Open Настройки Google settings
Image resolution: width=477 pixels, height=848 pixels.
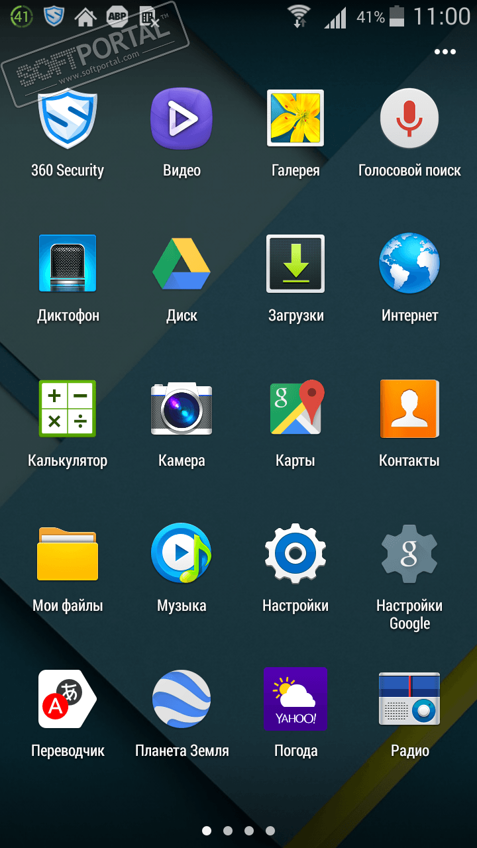409,553
